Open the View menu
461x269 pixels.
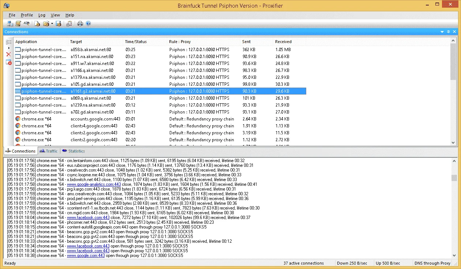coord(55,15)
